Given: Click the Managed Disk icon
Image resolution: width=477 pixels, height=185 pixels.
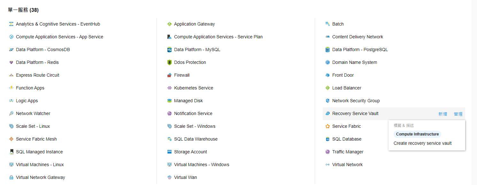Looking at the screenshot, I should point(170,101).
